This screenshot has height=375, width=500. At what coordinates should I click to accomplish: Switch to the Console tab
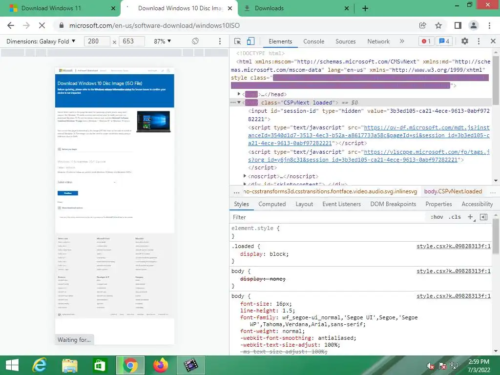coord(313,42)
